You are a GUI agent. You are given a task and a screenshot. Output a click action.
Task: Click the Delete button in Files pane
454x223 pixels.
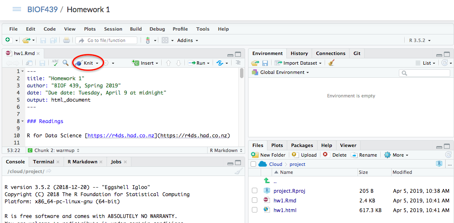[335, 155]
